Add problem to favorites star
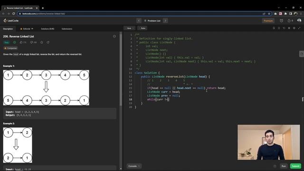 click(x=42, y=42)
